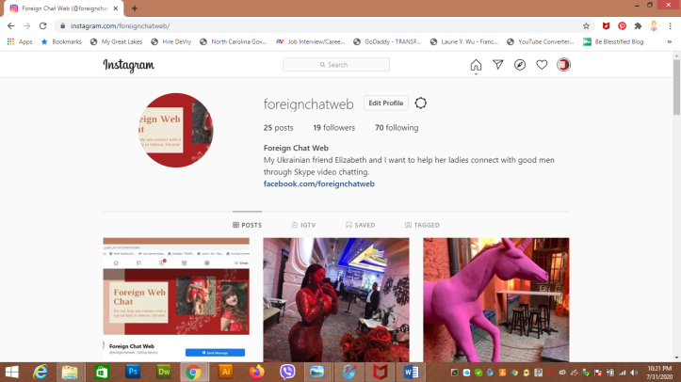Open pink unicorn statue post
Viewport: 681px width, 382px height.
496,299
